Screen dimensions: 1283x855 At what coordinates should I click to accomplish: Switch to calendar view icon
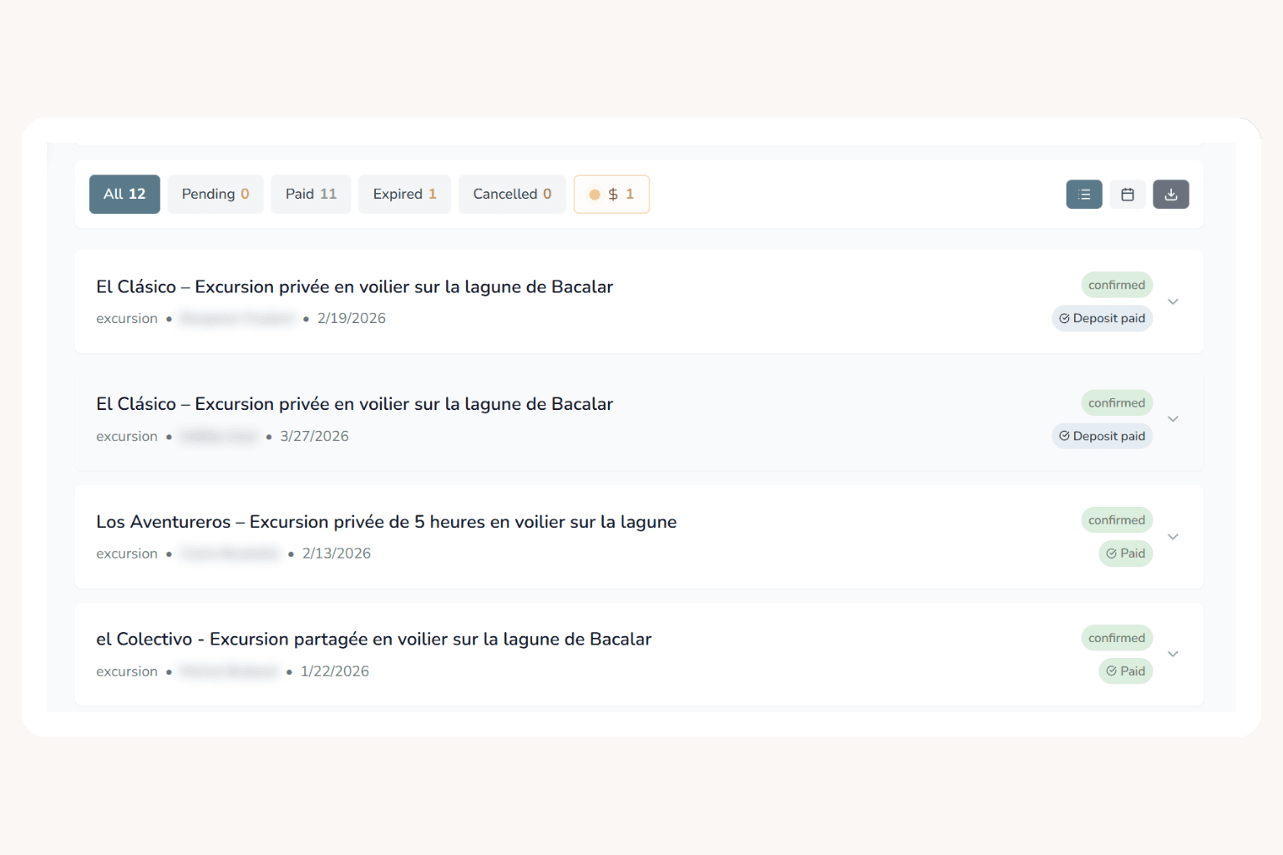[x=1127, y=195]
